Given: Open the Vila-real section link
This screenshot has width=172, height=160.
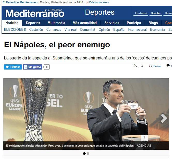Looking at the screenshot, I should pyautogui.click(x=70, y=29).
